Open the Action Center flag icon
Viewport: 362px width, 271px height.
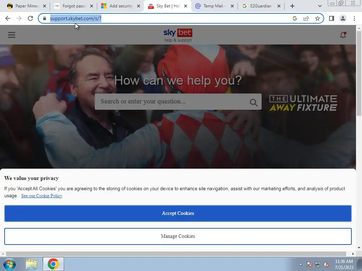pos(309,264)
